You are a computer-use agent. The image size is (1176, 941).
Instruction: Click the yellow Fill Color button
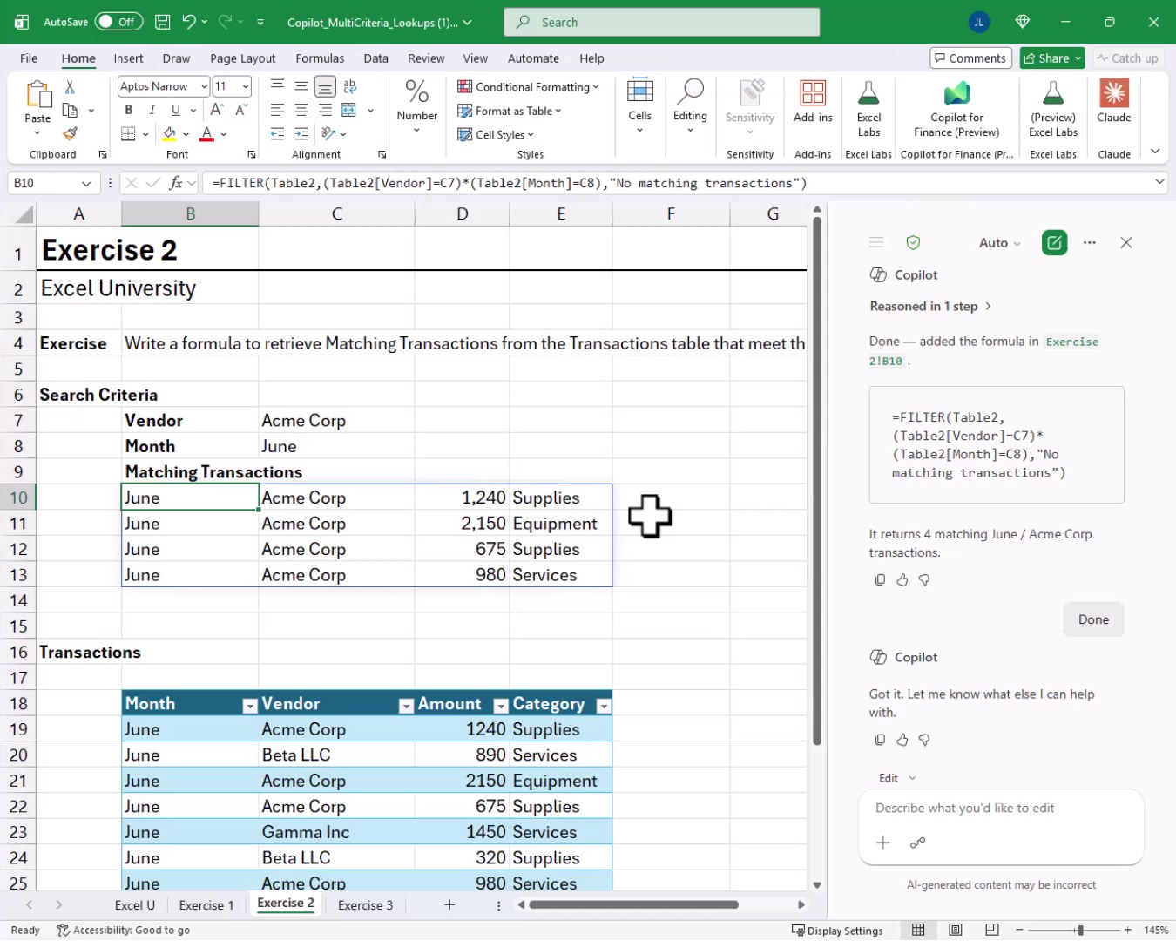coord(169,134)
